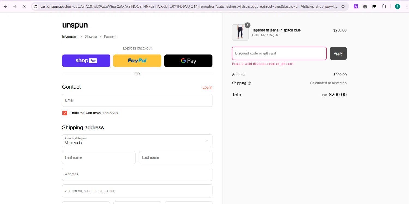Click Calculated at next step text
Image resolution: width=409 pixels, height=204 pixels.
pos(328,83)
